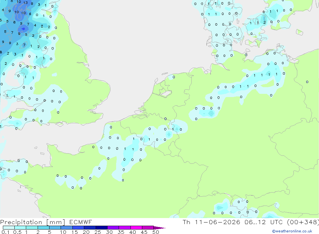The image size is (319, 234).
Task: Click legend label '35' on the scale
Action: (121, 232)
